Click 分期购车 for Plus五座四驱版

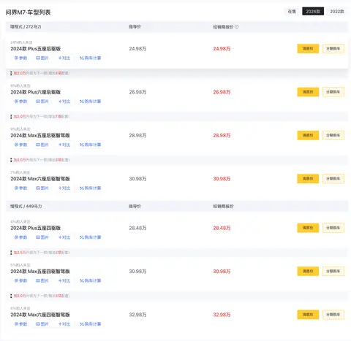333,228
